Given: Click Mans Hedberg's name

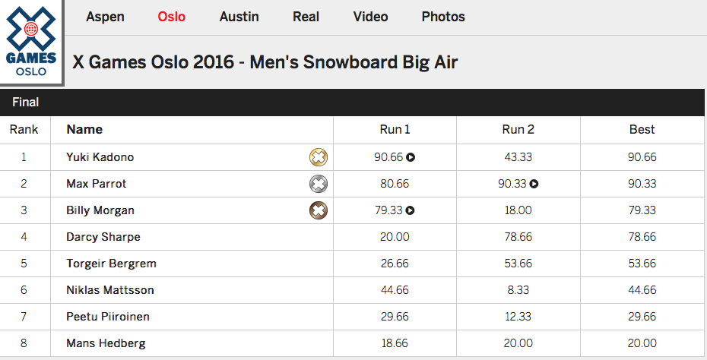Looking at the screenshot, I should click(x=106, y=343).
